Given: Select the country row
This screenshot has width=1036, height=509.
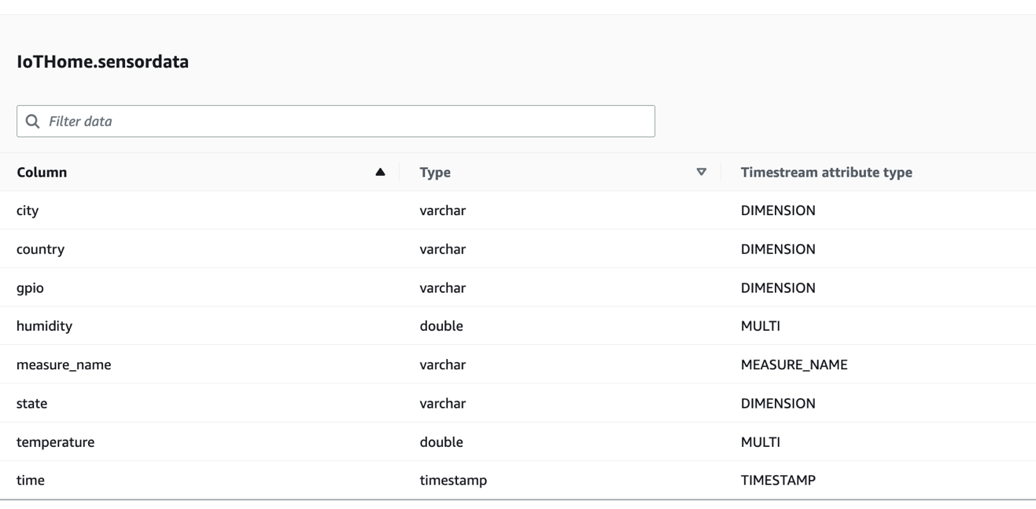Looking at the screenshot, I should 40,249.
